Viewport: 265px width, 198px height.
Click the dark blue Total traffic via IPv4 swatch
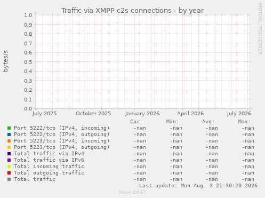(x=9, y=154)
